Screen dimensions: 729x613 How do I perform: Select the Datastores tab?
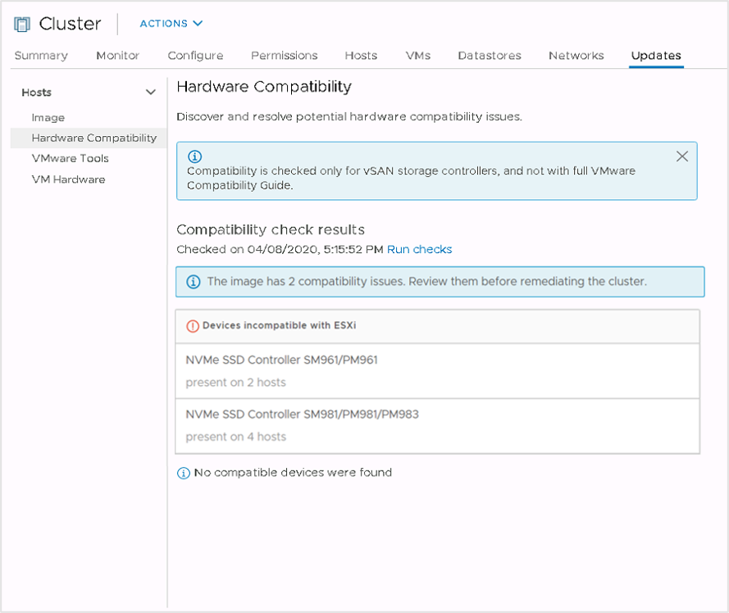coord(490,55)
